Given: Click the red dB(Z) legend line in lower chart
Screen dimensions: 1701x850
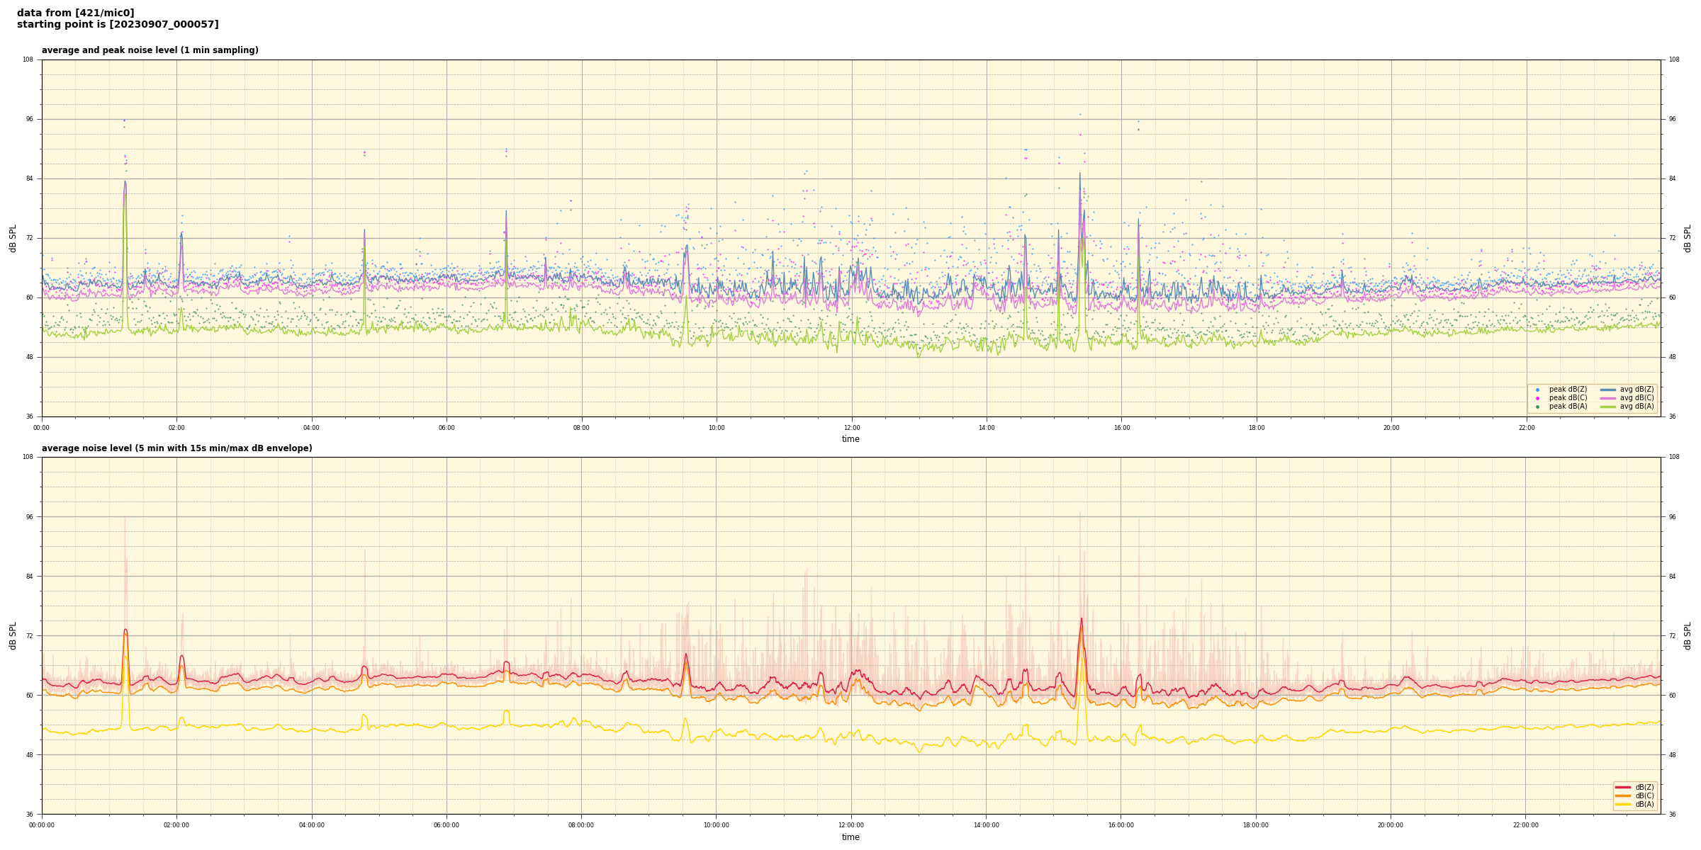Looking at the screenshot, I should coord(1622,787).
